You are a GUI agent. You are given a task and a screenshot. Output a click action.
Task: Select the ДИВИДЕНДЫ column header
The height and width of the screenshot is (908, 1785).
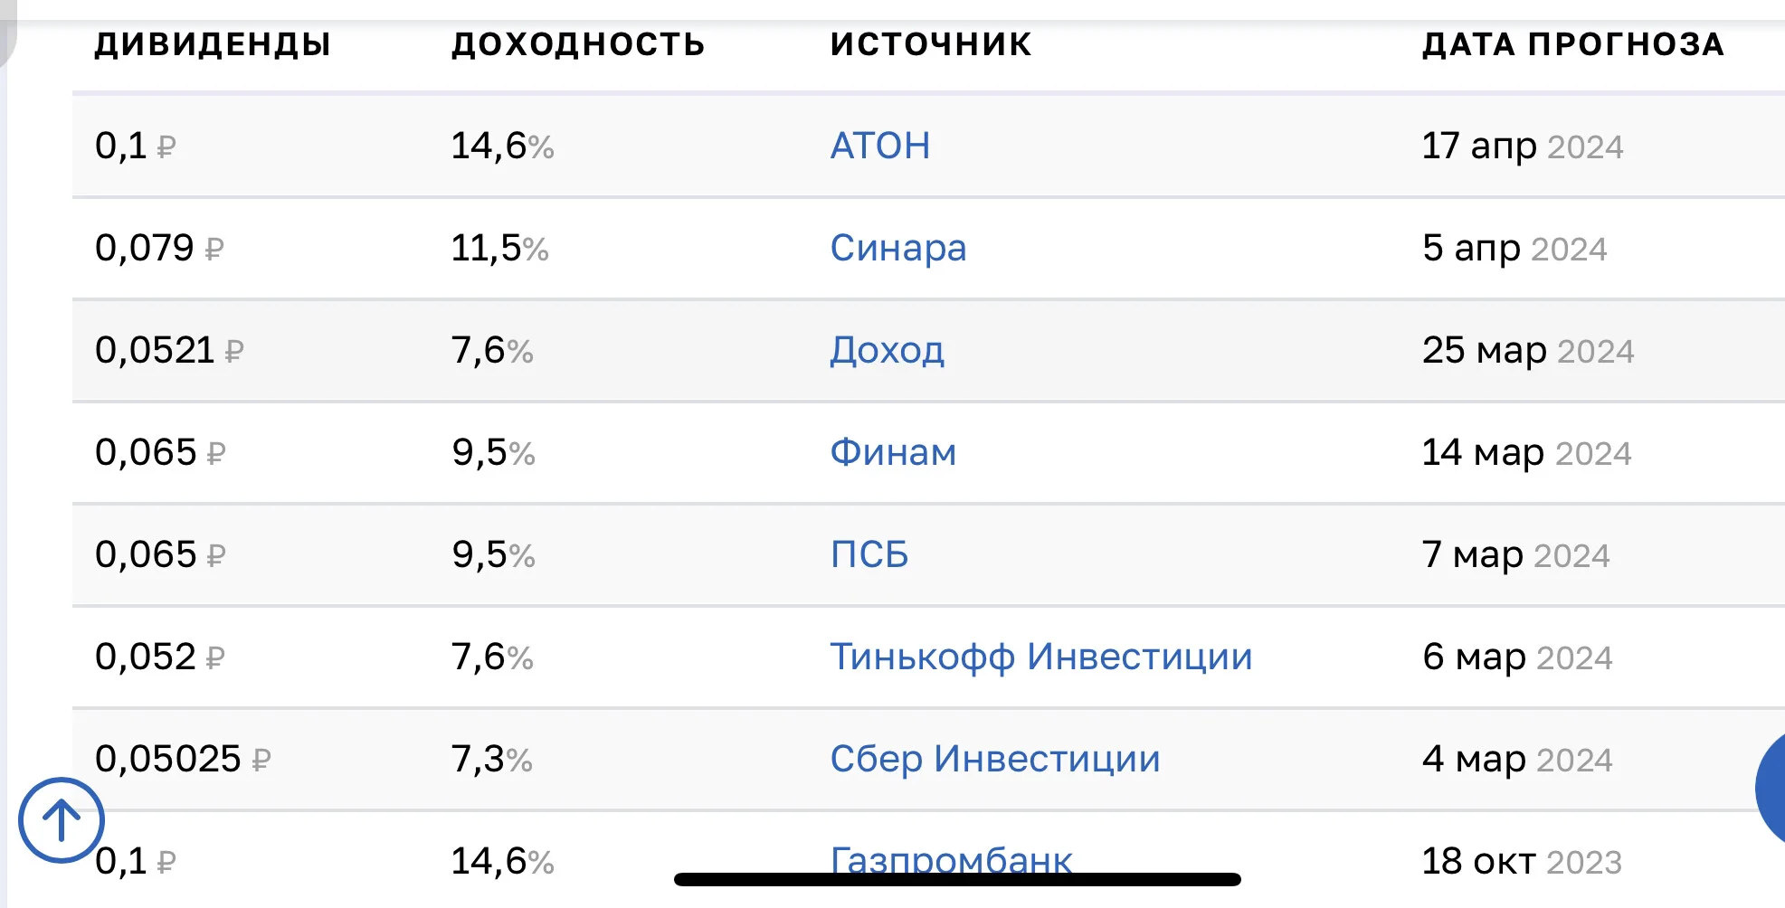[213, 44]
